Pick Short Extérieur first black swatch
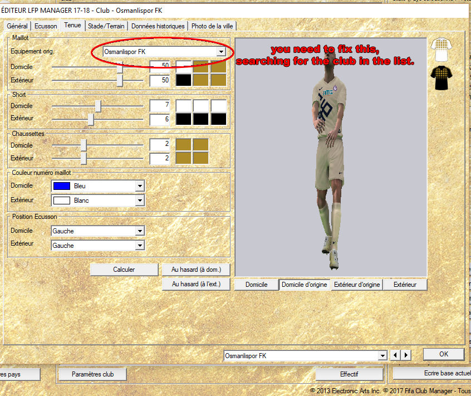 click(184, 119)
